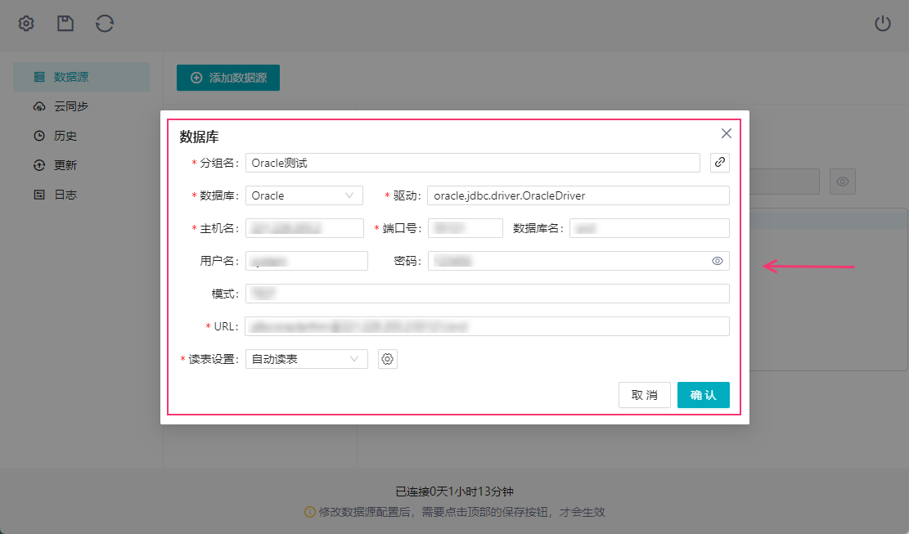The image size is (909, 534).
Task: Click the 取消 button
Action: coord(644,395)
